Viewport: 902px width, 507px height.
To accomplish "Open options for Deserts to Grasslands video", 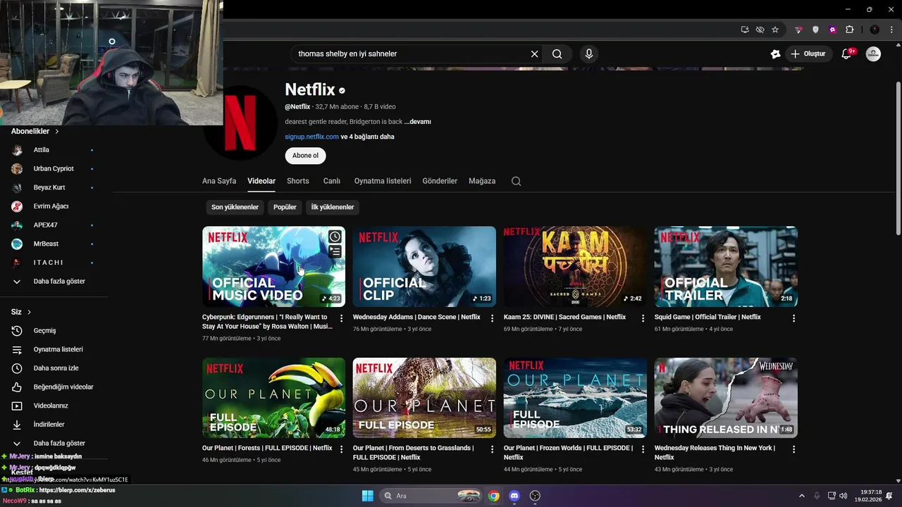I will [493, 449].
